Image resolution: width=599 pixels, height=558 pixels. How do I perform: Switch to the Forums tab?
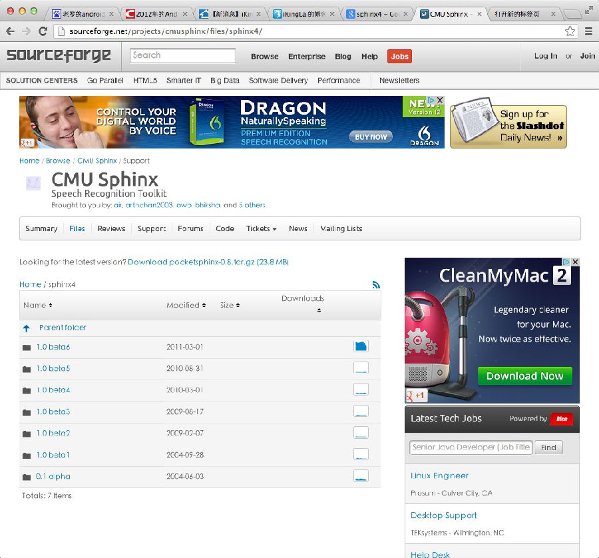(x=190, y=228)
